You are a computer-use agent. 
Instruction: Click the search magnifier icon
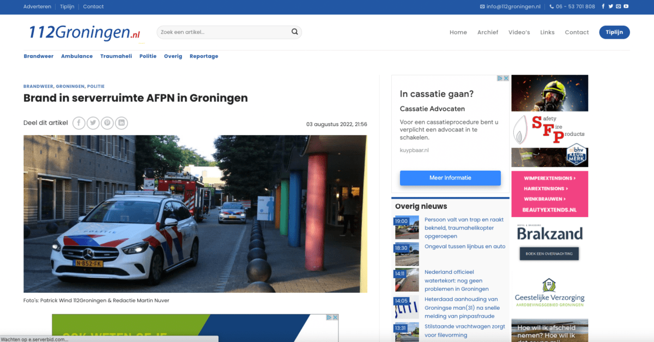click(294, 32)
